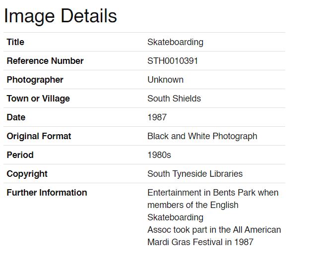Click the Title row label
Viewport: 309px width, 256px height.
(15, 42)
